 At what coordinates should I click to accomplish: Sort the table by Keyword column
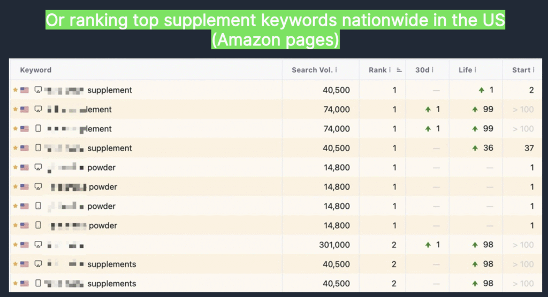(x=36, y=70)
